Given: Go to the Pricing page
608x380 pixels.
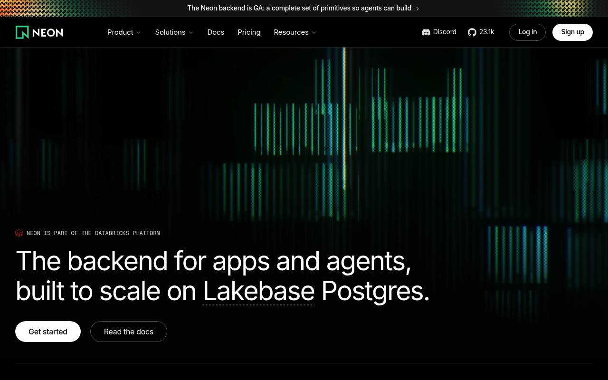Looking at the screenshot, I should click(249, 32).
